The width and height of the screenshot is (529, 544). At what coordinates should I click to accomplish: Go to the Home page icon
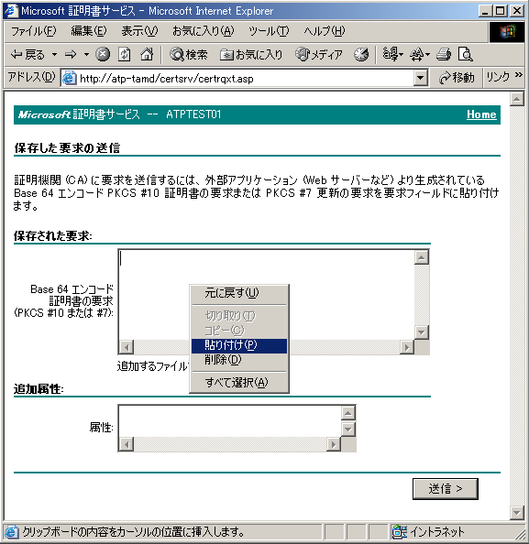click(x=147, y=54)
